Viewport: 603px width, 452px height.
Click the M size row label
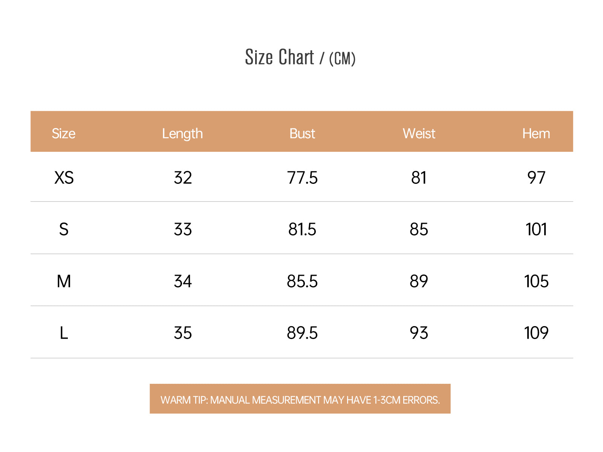(64, 281)
